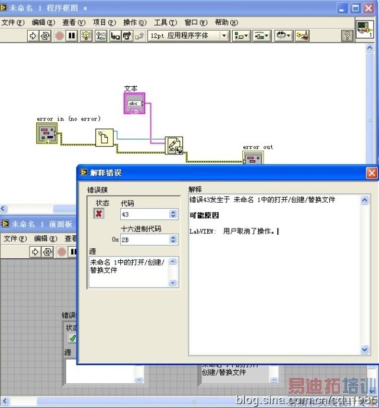379x408 pixels.
Task: Open the Align Objects dropdown
Action: (241, 35)
